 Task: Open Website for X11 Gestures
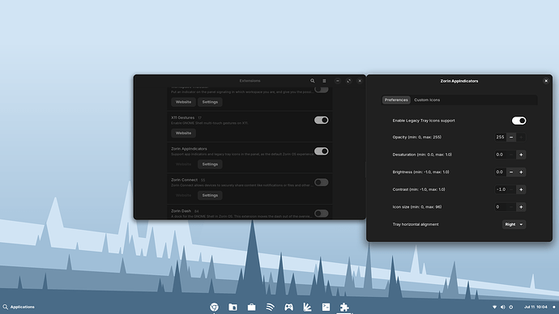pyautogui.click(x=183, y=134)
